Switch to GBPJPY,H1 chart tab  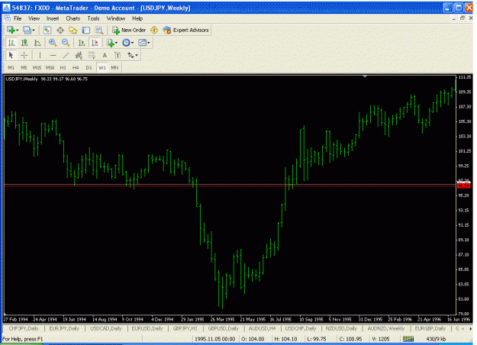(185, 328)
